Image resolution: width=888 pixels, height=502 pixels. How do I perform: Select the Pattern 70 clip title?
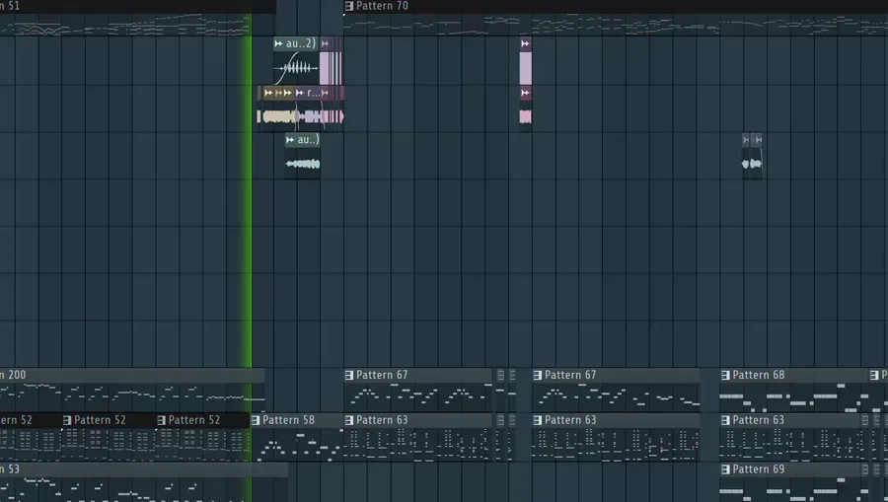click(x=382, y=6)
